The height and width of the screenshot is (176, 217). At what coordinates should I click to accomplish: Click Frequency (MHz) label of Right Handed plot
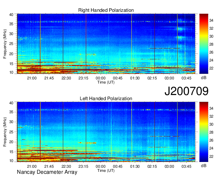pos(5,44)
